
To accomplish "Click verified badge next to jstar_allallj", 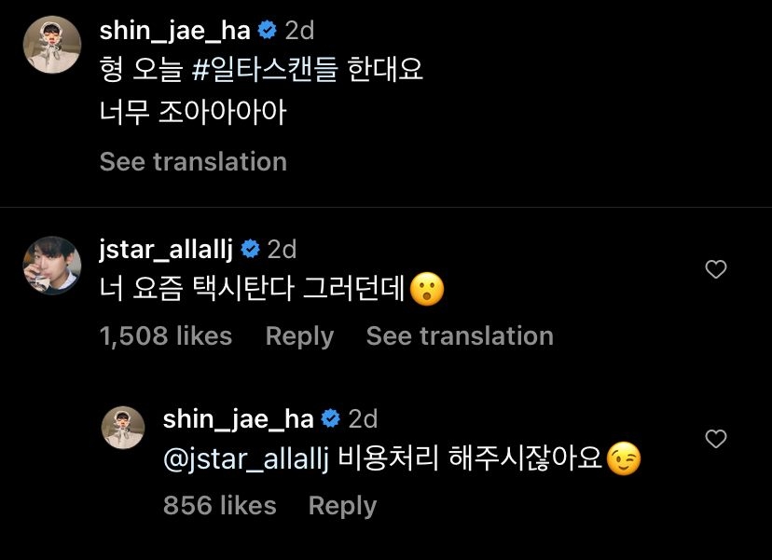I will (x=250, y=250).
